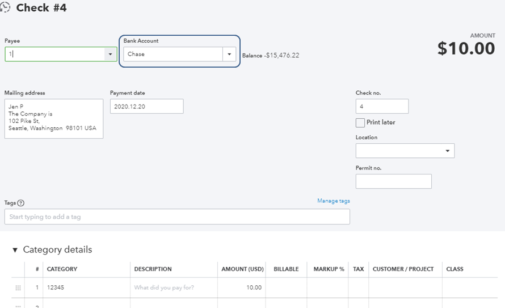Select the 12345 category cell
The image size is (505, 308).
pyautogui.click(x=86, y=288)
